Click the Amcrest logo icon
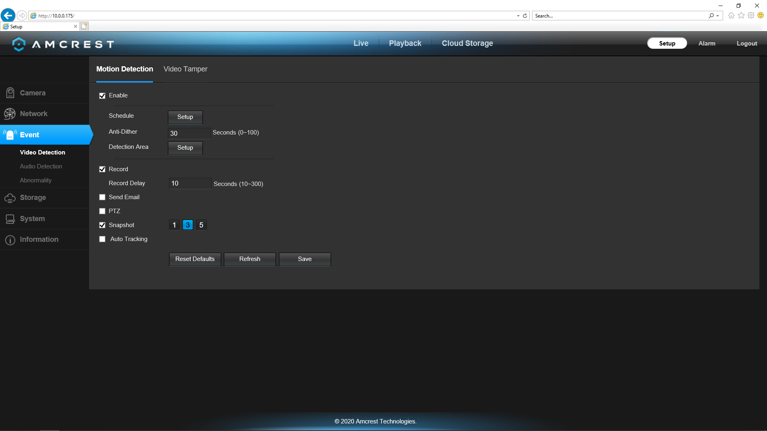The image size is (767, 431). [19, 44]
